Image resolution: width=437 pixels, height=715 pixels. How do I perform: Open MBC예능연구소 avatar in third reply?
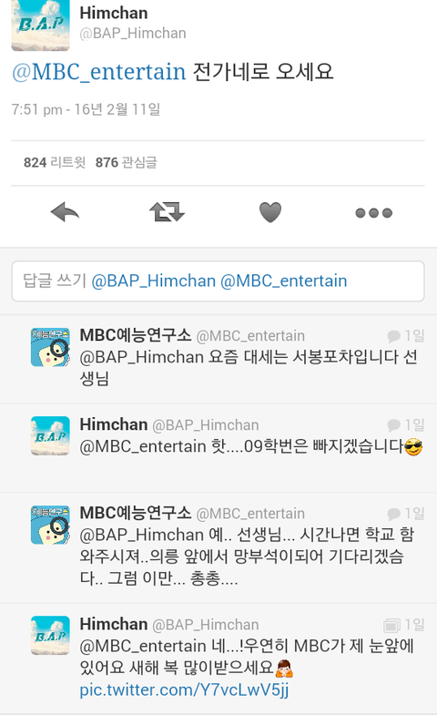[50, 525]
